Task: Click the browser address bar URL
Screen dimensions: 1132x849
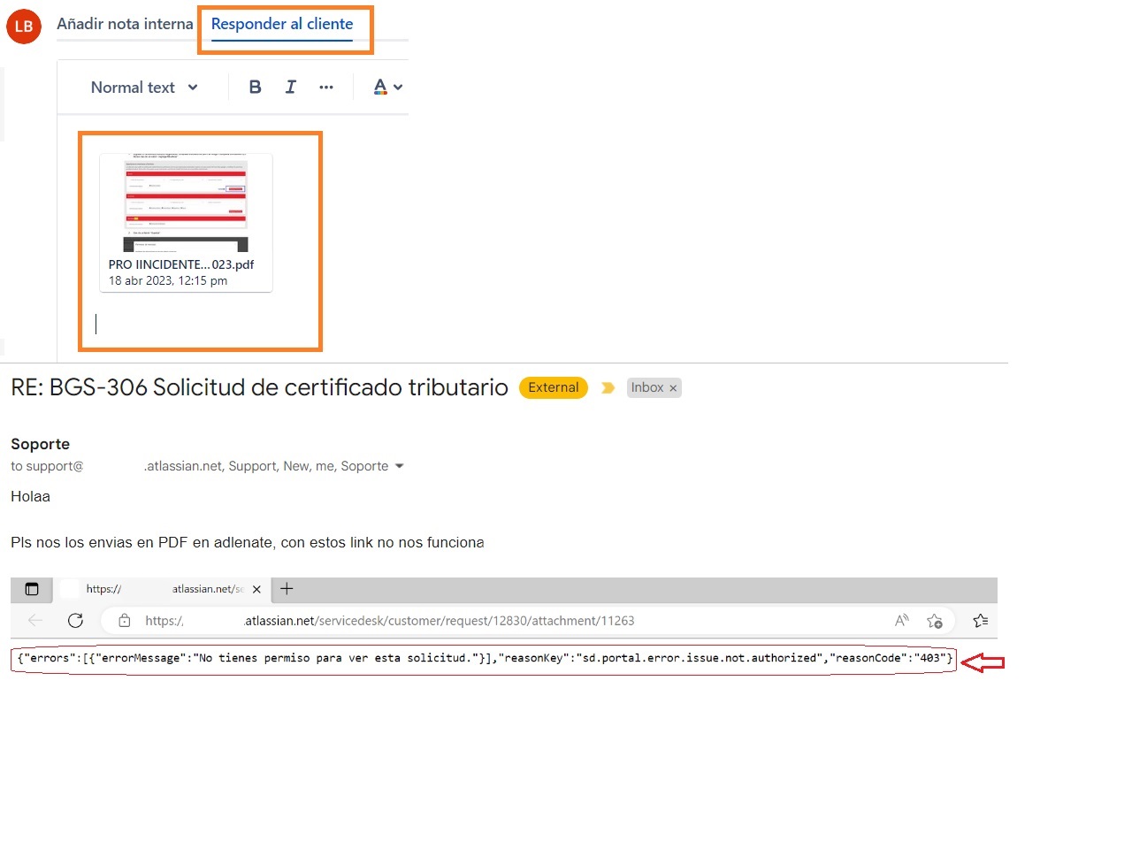Action: (x=389, y=621)
